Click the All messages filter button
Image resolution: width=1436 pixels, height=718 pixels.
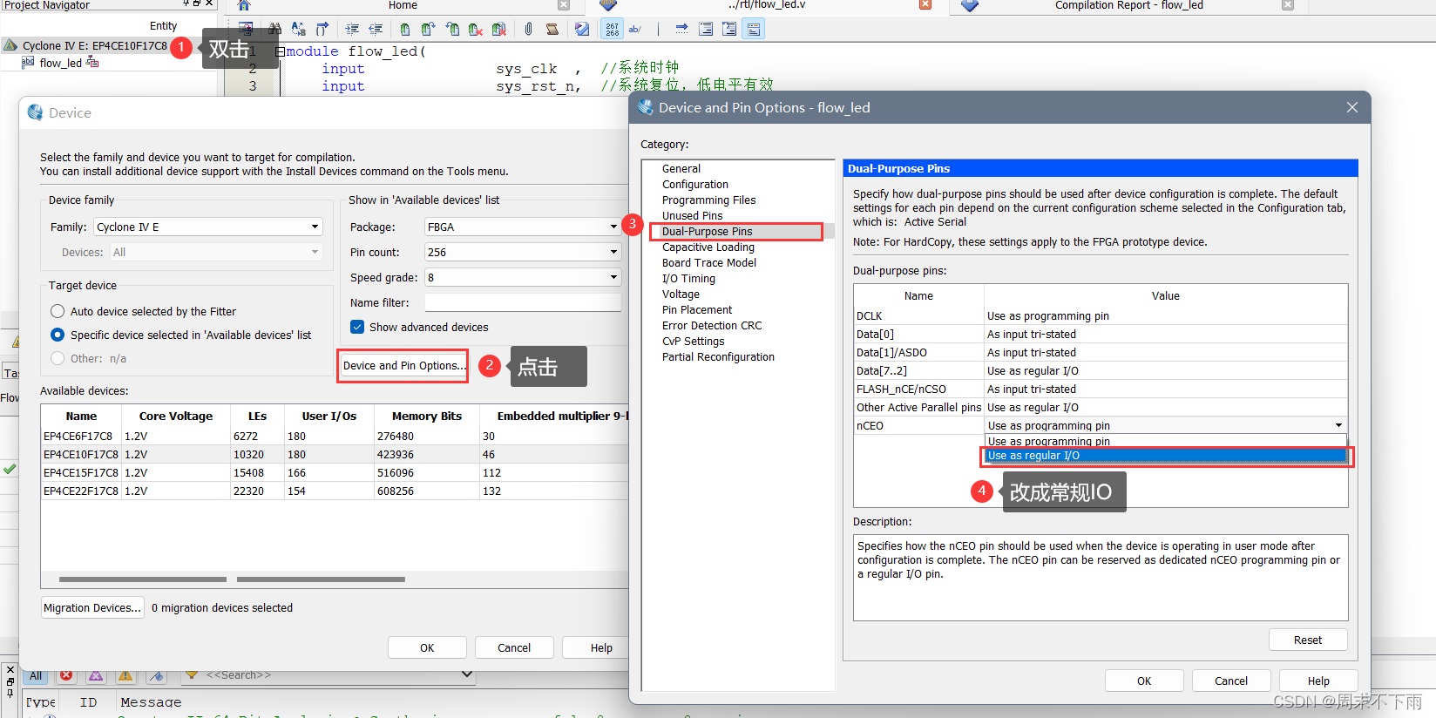(36, 675)
